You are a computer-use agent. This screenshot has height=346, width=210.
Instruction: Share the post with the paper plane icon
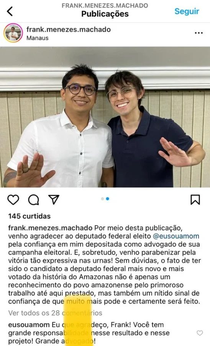[x=54, y=199]
